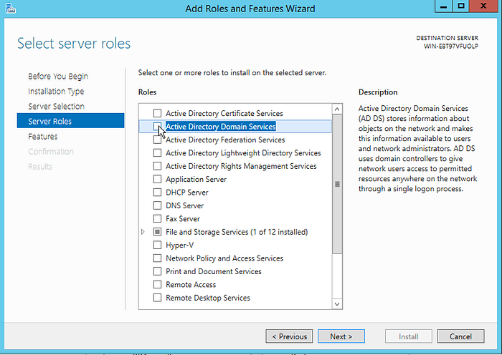Screen dimensions: 502x355
Task: Switch to Server Selection step
Action: [56, 107]
